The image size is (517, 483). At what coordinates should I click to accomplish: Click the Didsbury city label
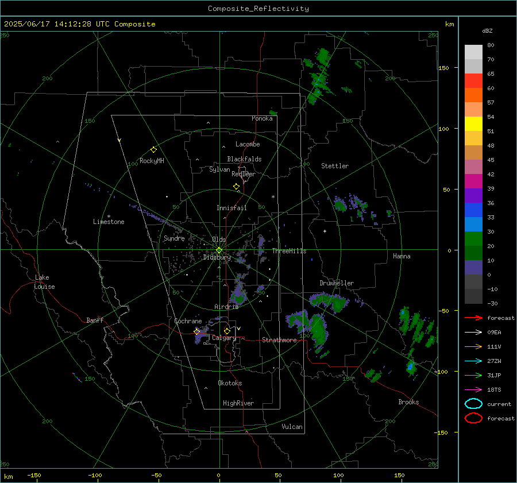click(x=217, y=257)
